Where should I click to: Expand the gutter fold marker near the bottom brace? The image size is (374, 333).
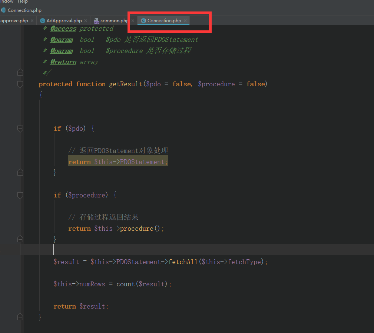(x=20, y=317)
